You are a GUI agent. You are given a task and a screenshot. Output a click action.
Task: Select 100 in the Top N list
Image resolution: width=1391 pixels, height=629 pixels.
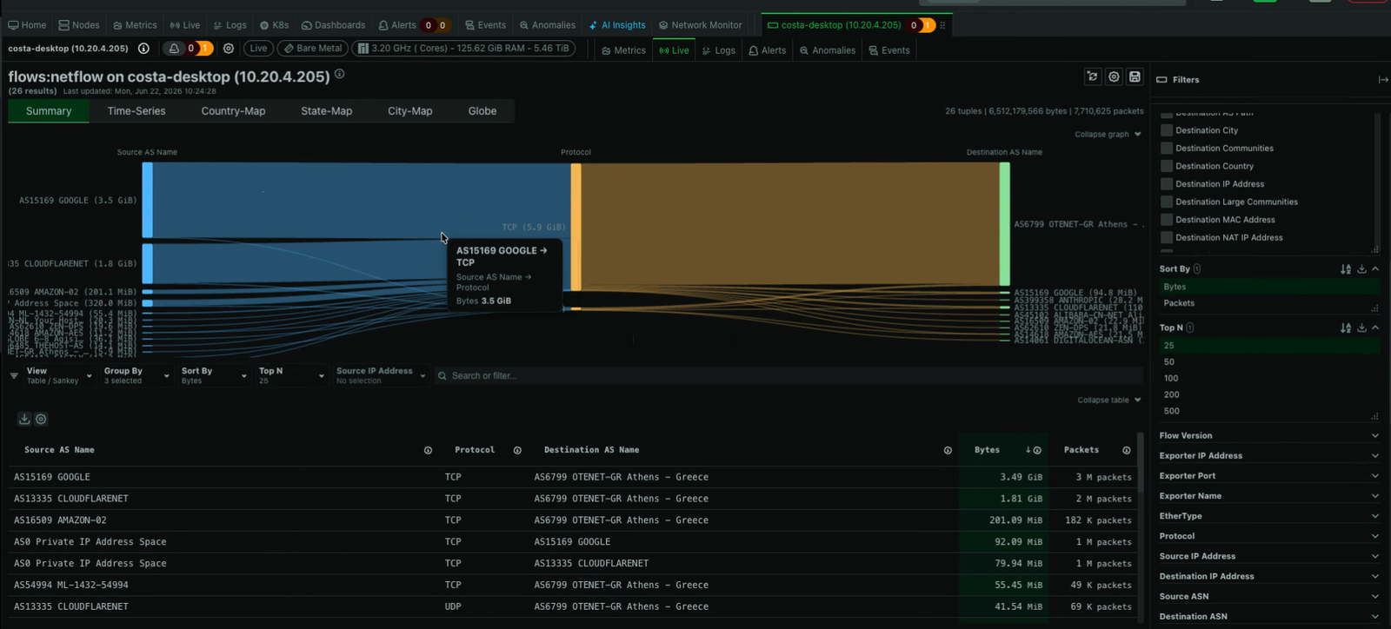pos(1268,378)
